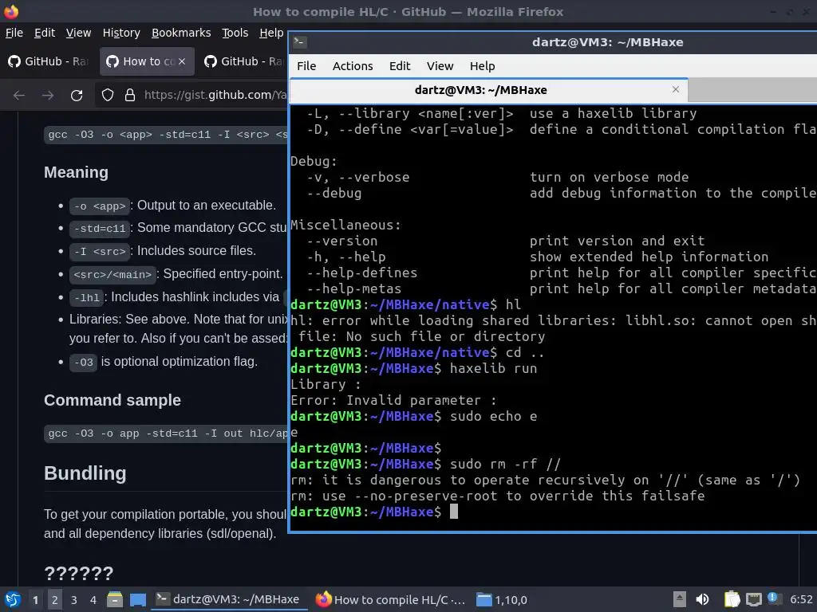
Task: Reload the Firefox page
Action: click(x=77, y=96)
